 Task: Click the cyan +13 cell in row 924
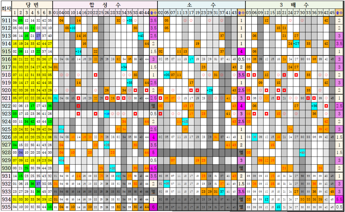click(185, 122)
